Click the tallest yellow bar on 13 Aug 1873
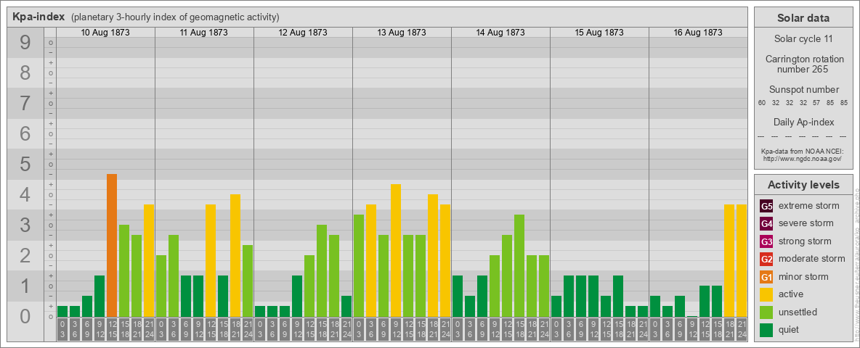The width and height of the screenshot is (860, 348). 396,251
